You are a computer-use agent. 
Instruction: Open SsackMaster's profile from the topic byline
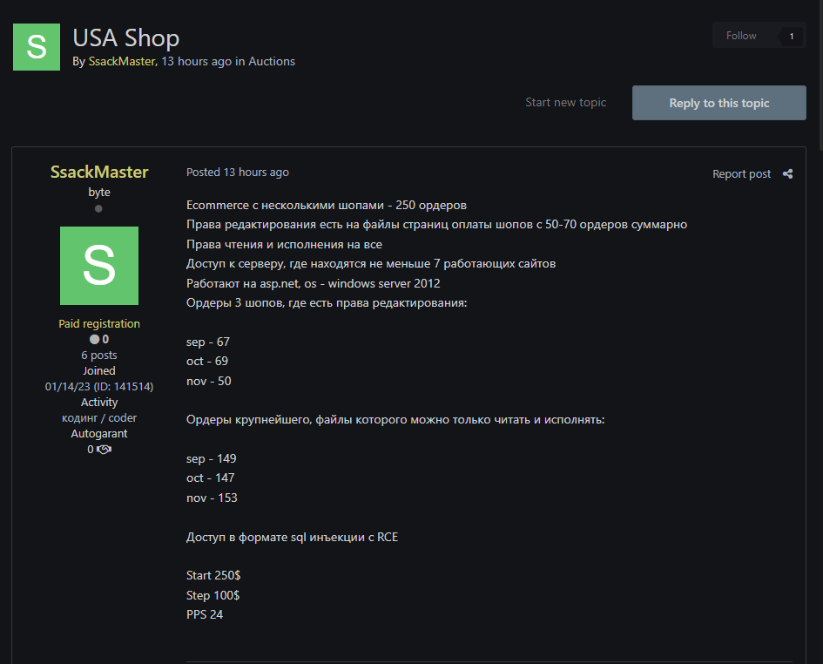pyautogui.click(x=122, y=61)
